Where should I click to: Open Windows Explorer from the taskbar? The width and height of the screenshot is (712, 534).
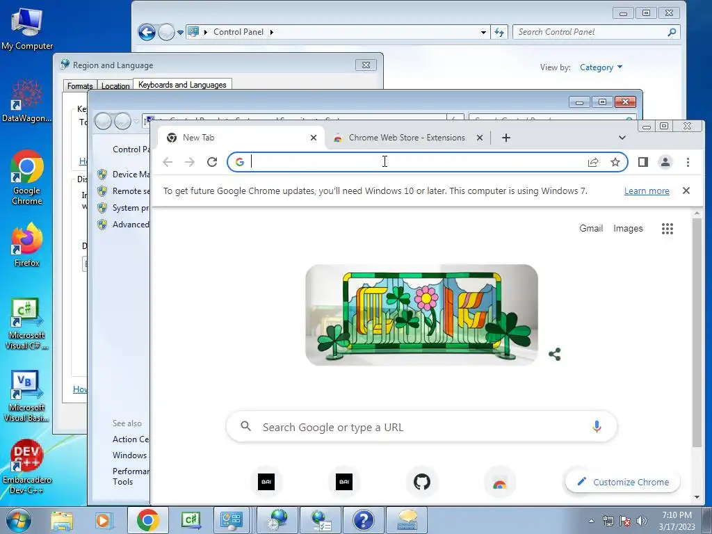point(62,521)
